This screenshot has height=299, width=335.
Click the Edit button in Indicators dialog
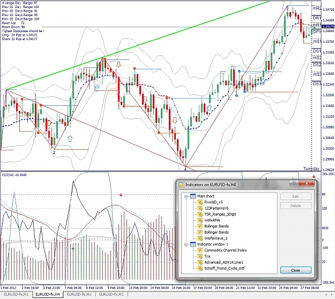click(x=296, y=196)
